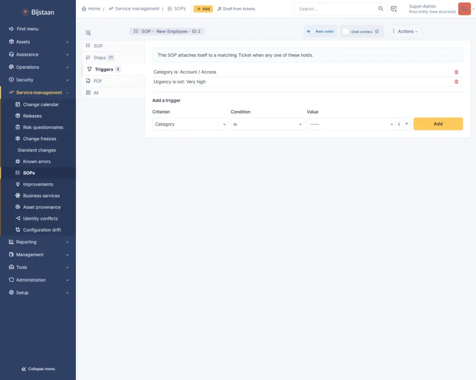The image size is (476, 380).
Task: Click the Identity conflicts icon
Action: click(18, 219)
